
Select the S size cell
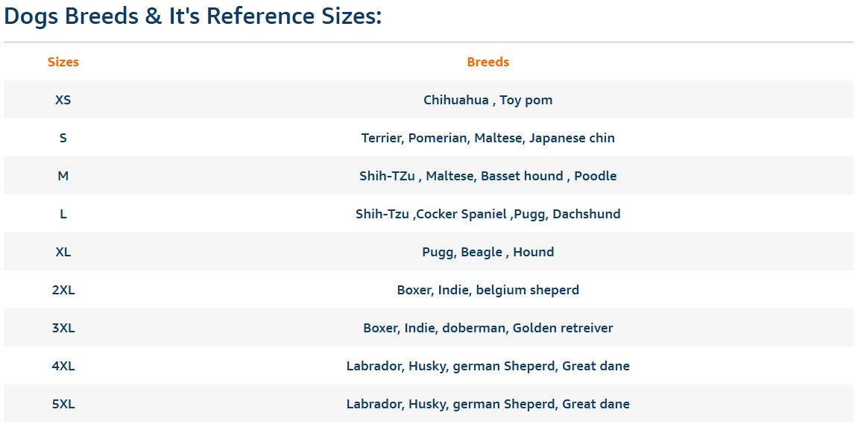(x=63, y=139)
